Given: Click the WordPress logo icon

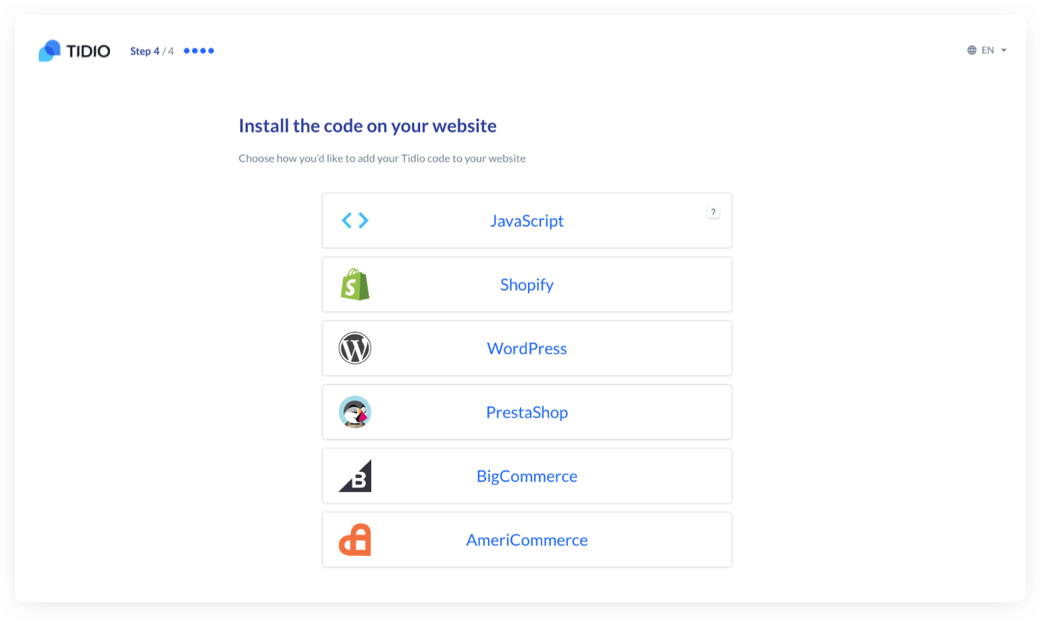Looking at the screenshot, I should click(x=355, y=348).
